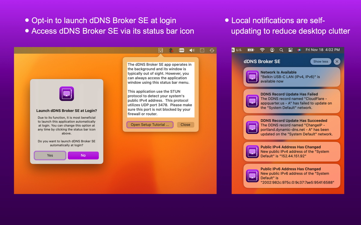This screenshot has height=225, width=361.
Task: Open the U.S. input source menu
Action: pos(237,50)
